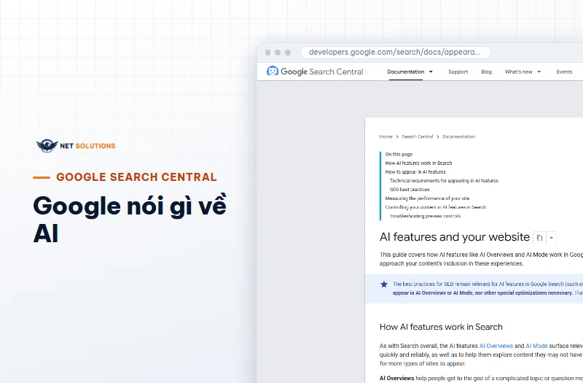This screenshot has height=383, width=583.
Task: Open the AI Mode link in paragraph
Action: (536, 346)
